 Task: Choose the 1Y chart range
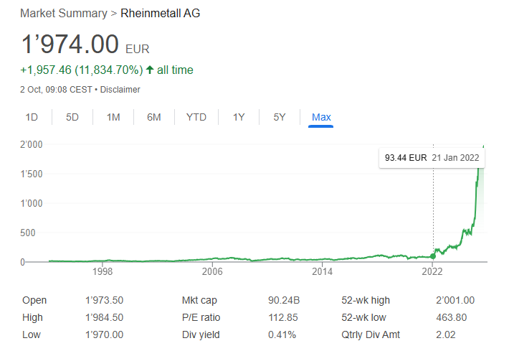pyautogui.click(x=239, y=117)
